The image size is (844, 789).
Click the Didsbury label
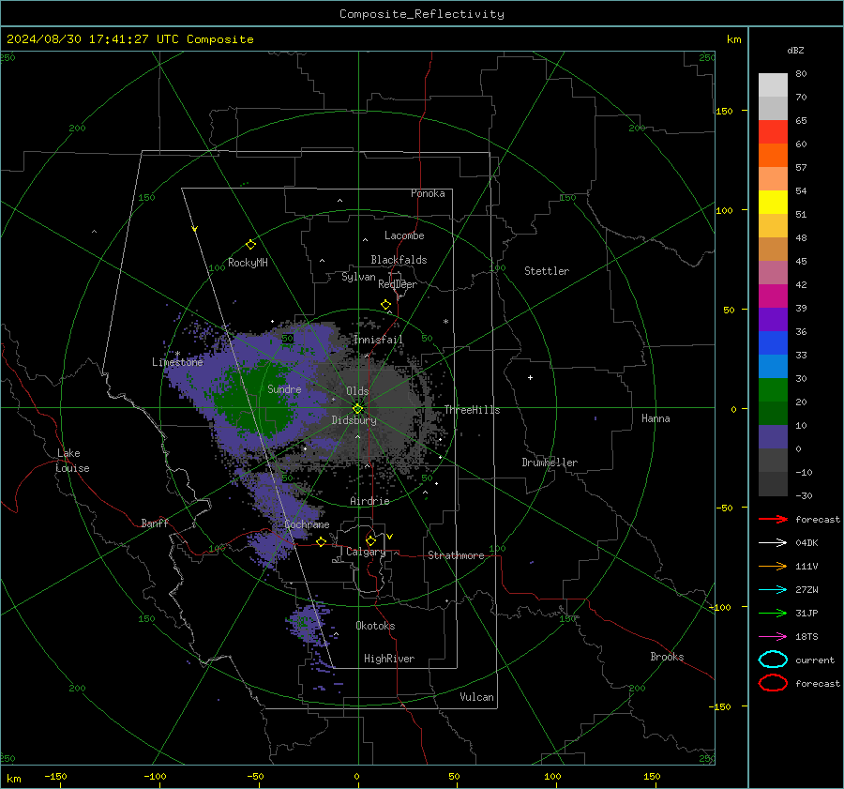(x=354, y=420)
